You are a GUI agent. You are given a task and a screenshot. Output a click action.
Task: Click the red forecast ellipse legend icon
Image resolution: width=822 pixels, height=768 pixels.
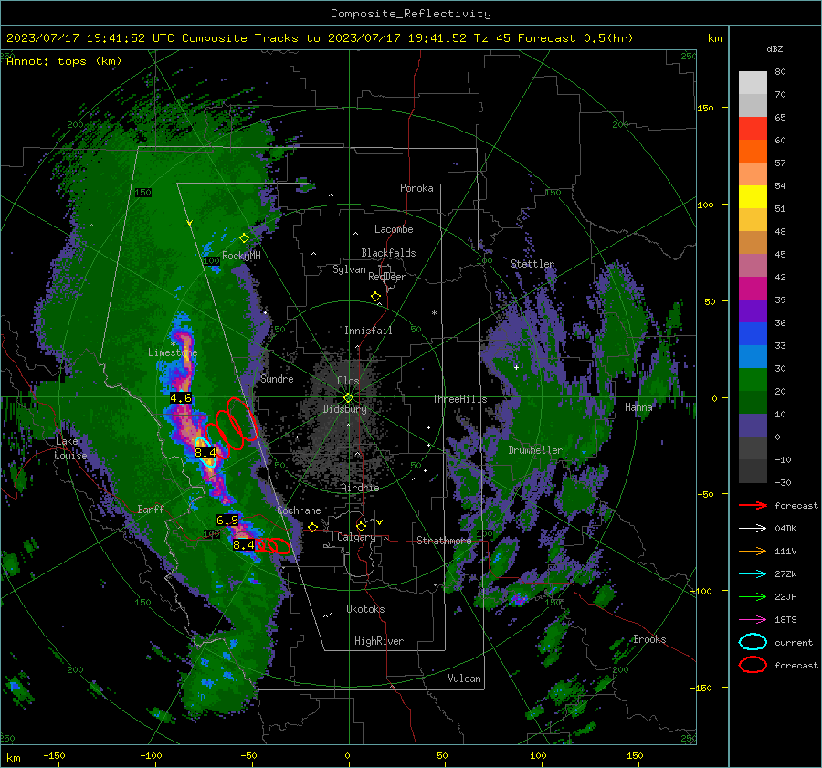tap(753, 665)
